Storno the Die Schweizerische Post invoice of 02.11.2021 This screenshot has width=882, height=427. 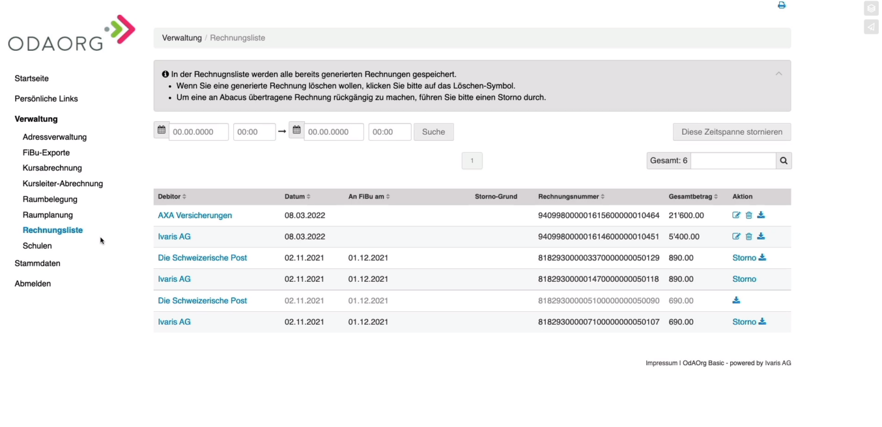744,257
